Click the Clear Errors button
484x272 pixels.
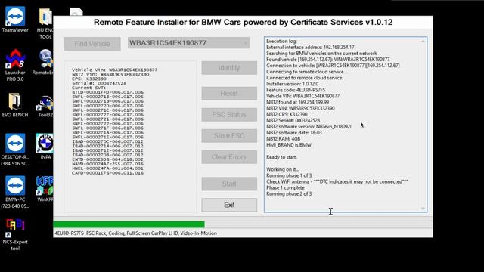pyautogui.click(x=229, y=157)
